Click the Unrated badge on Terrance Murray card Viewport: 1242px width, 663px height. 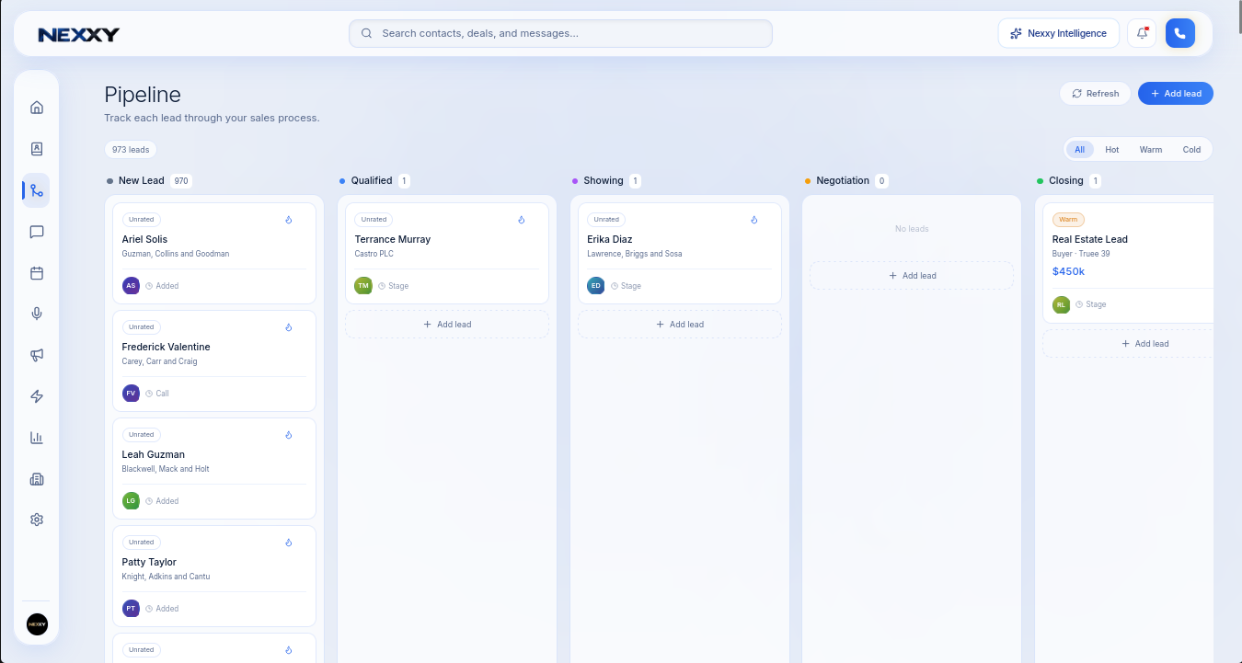point(374,220)
